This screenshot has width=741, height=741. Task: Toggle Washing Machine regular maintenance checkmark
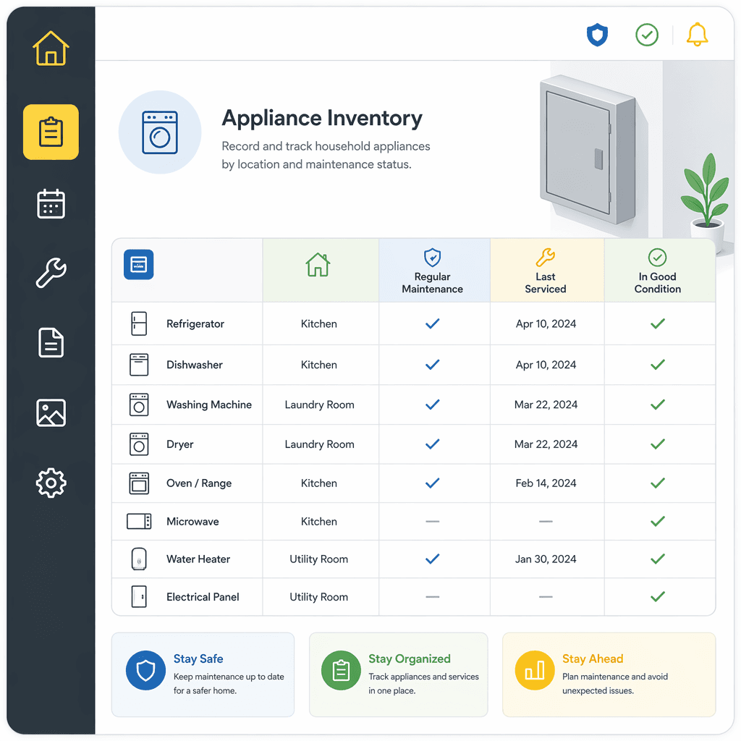[x=433, y=405]
